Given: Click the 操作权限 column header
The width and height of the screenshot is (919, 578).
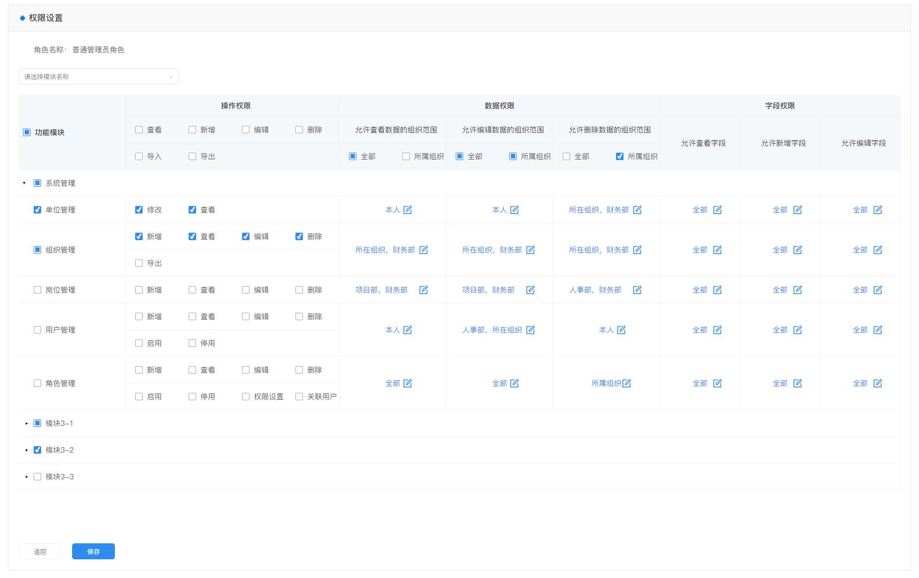Looking at the screenshot, I should click(x=236, y=106).
